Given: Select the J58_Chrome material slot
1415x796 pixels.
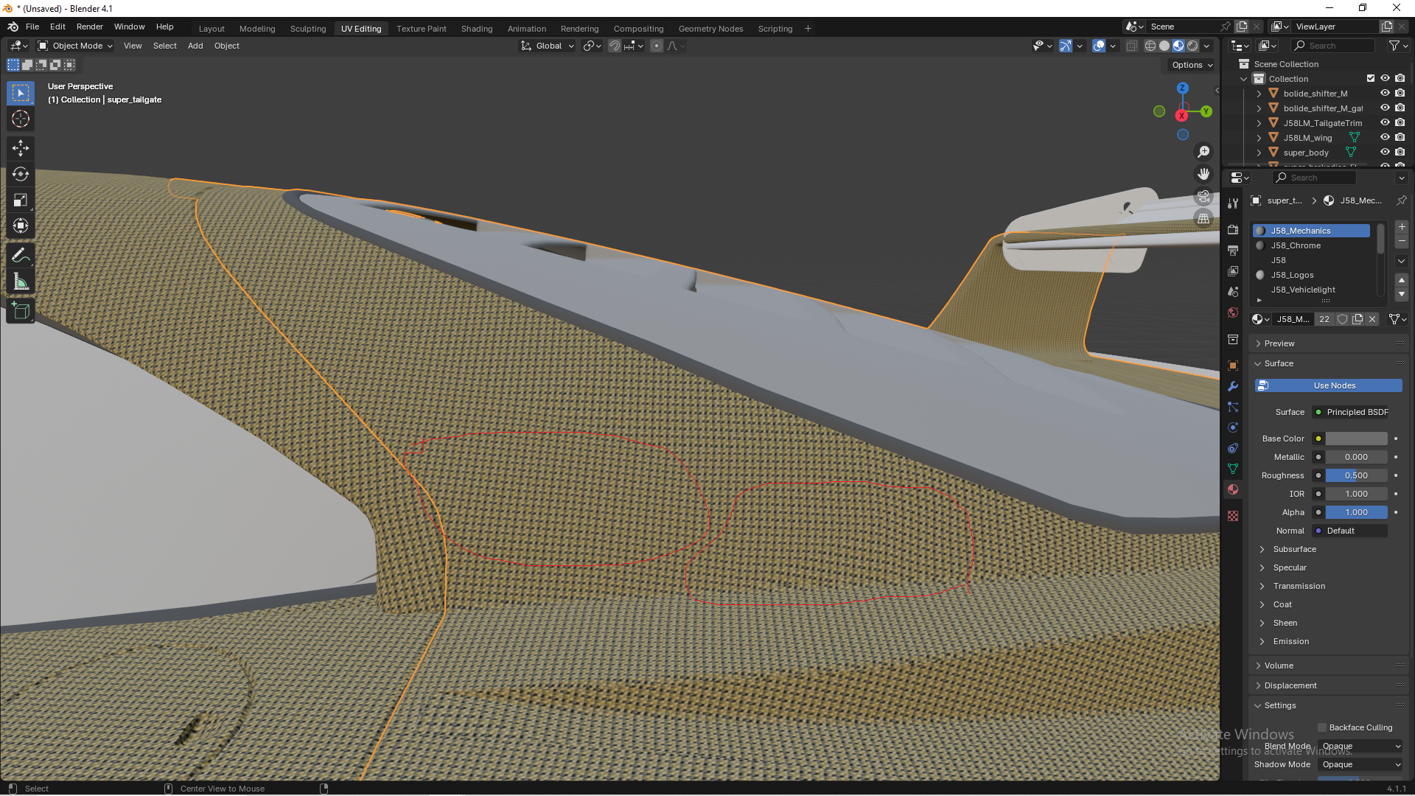Looking at the screenshot, I should 1296,245.
